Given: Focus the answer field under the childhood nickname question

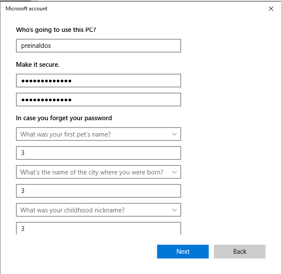Looking at the screenshot, I should 98,228.
